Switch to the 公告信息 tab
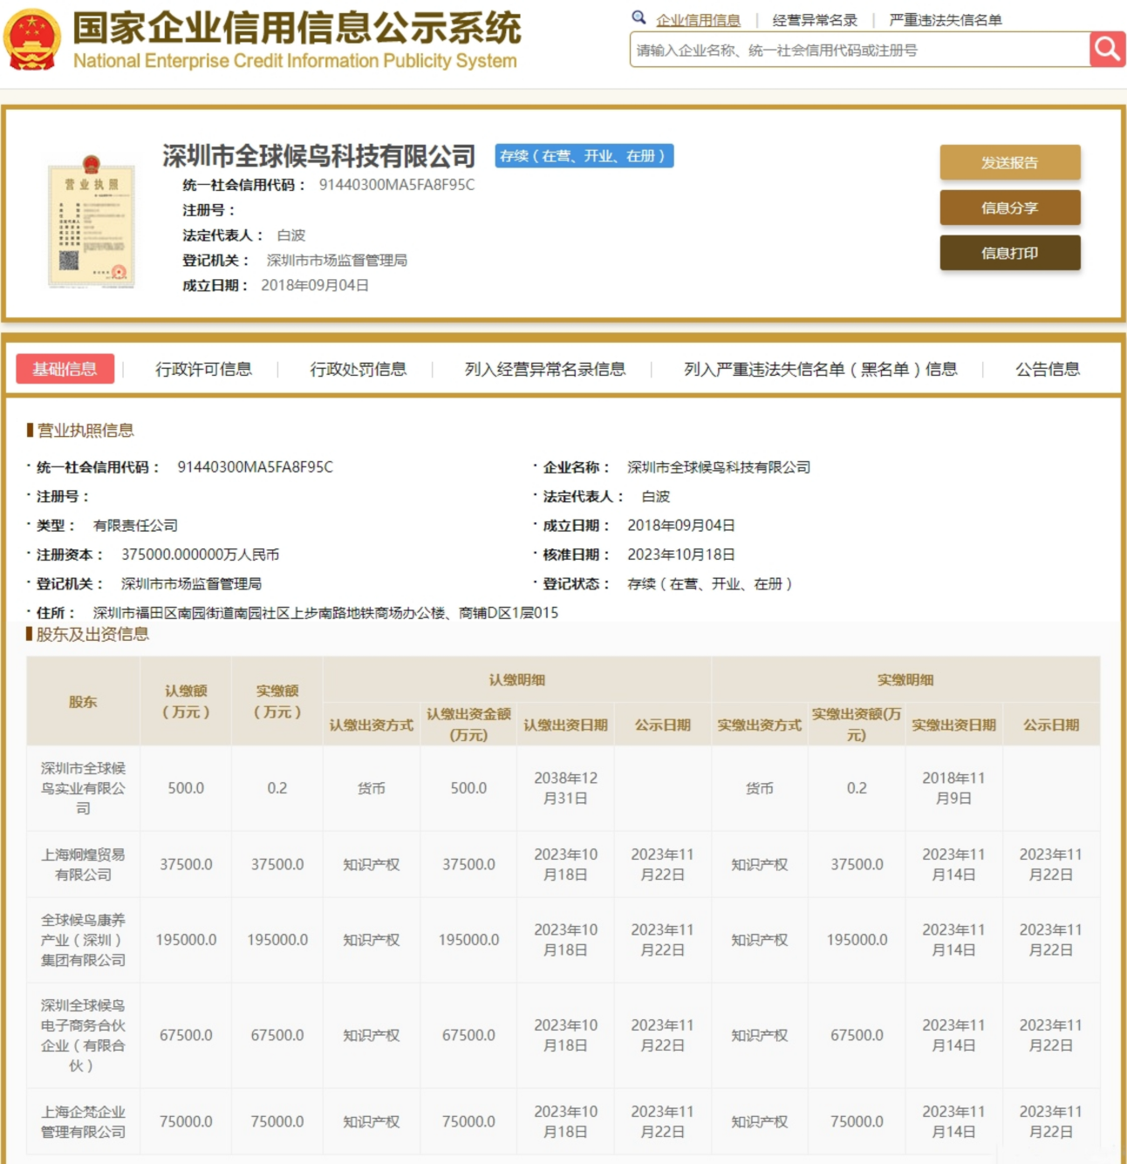The width and height of the screenshot is (1127, 1164). [1048, 370]
